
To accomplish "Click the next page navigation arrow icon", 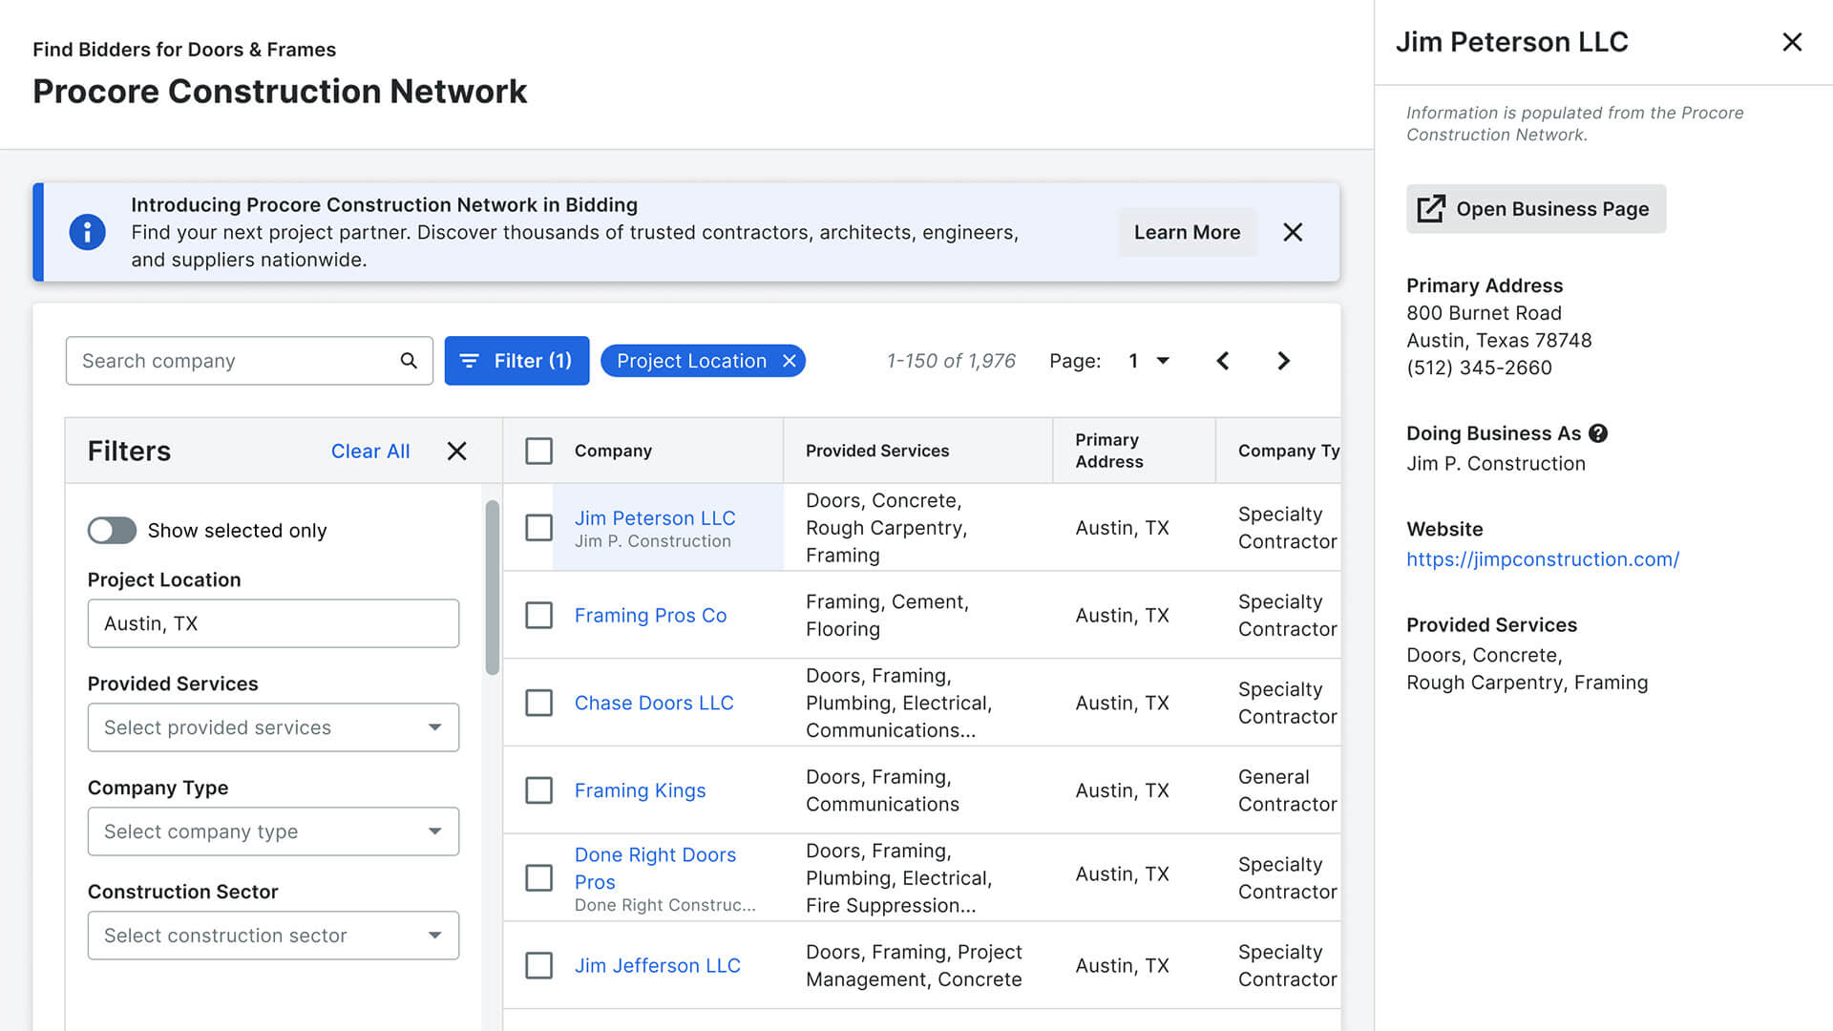I will coord(1281,360).
